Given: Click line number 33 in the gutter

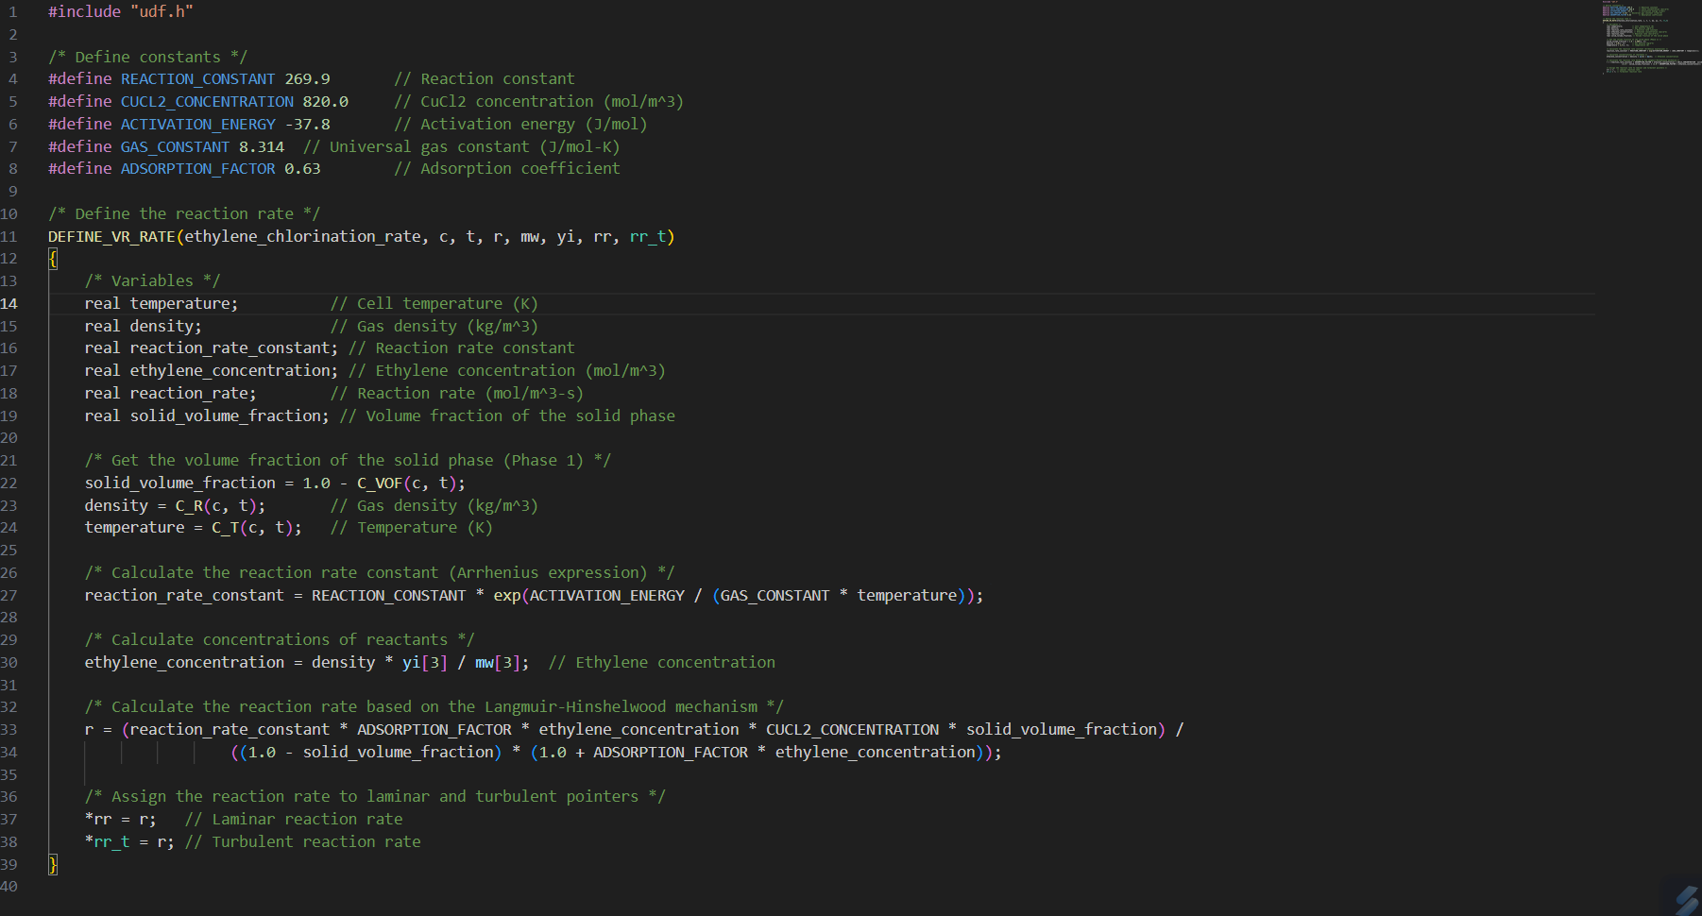Looking at the screenshot, I should [9, 729].
